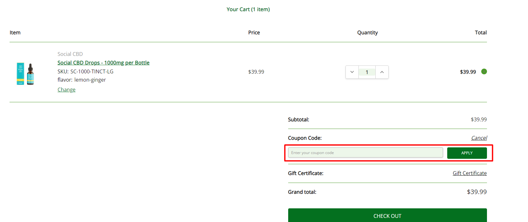Click the Quantity column header
528x222 pixels.
coord(367,32)
